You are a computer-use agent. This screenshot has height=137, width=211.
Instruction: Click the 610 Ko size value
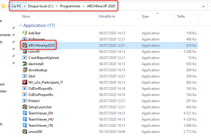click(191, 45)
